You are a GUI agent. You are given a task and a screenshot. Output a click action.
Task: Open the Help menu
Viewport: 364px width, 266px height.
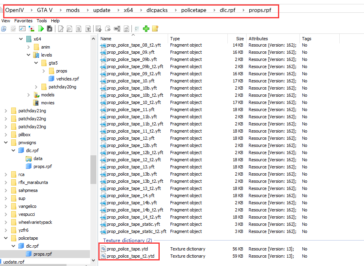(x=55, y=21)
